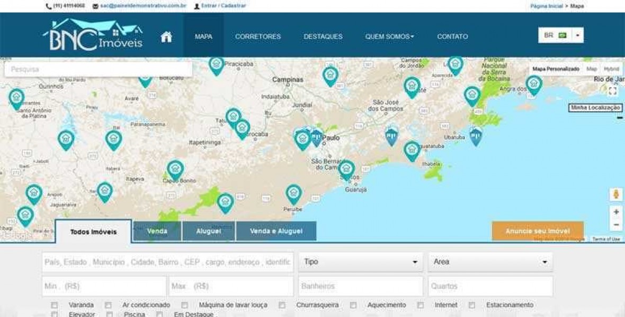Click the house marker beside Caraguatatuba
The image size is (625, 317).
pyautogui.click(x=412, y=151)
